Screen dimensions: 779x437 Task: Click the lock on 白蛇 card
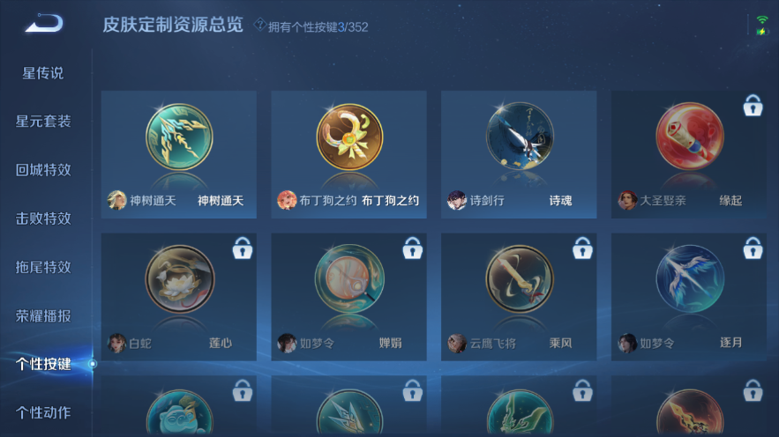(243, 248)
